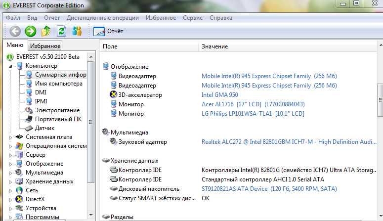The height and width of the screenshot is (221, 383).
Task: Click the 3D-акселератор row icon
Action: point(113,94)
